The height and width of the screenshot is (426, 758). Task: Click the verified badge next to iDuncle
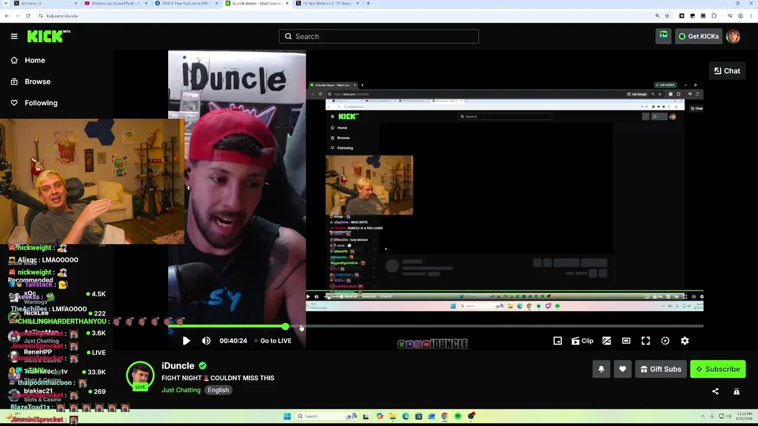point(203,366)
